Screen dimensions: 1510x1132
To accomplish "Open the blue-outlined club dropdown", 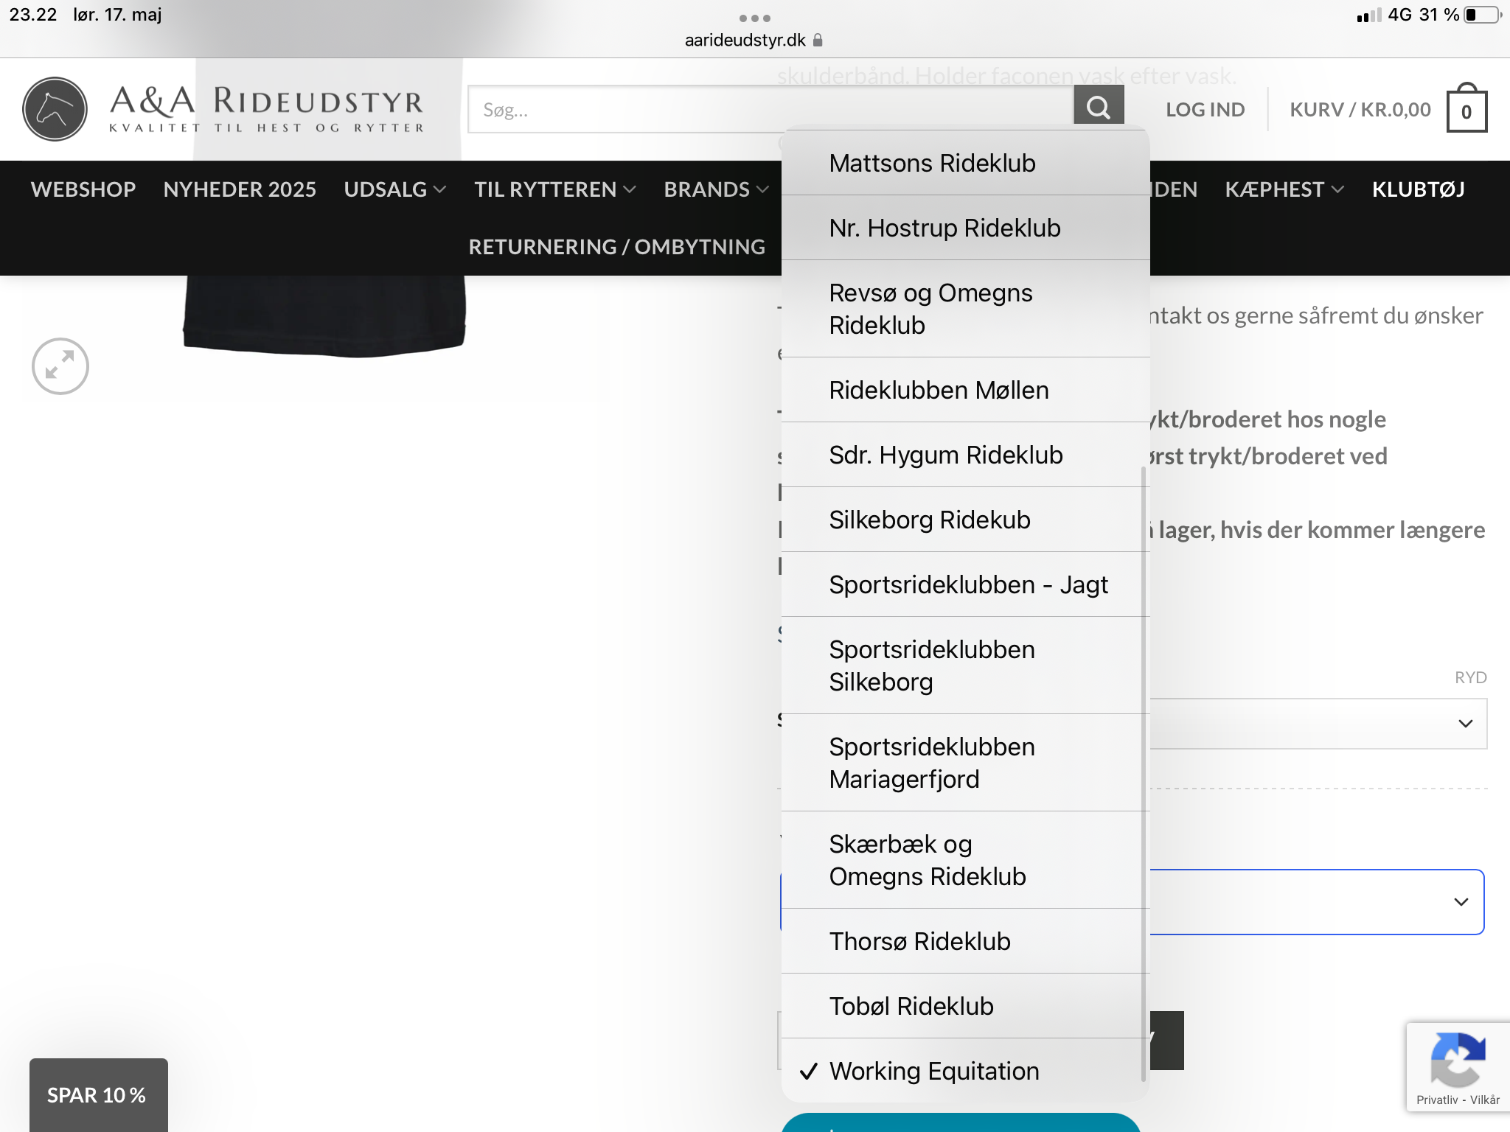I will coord(1317,902).
